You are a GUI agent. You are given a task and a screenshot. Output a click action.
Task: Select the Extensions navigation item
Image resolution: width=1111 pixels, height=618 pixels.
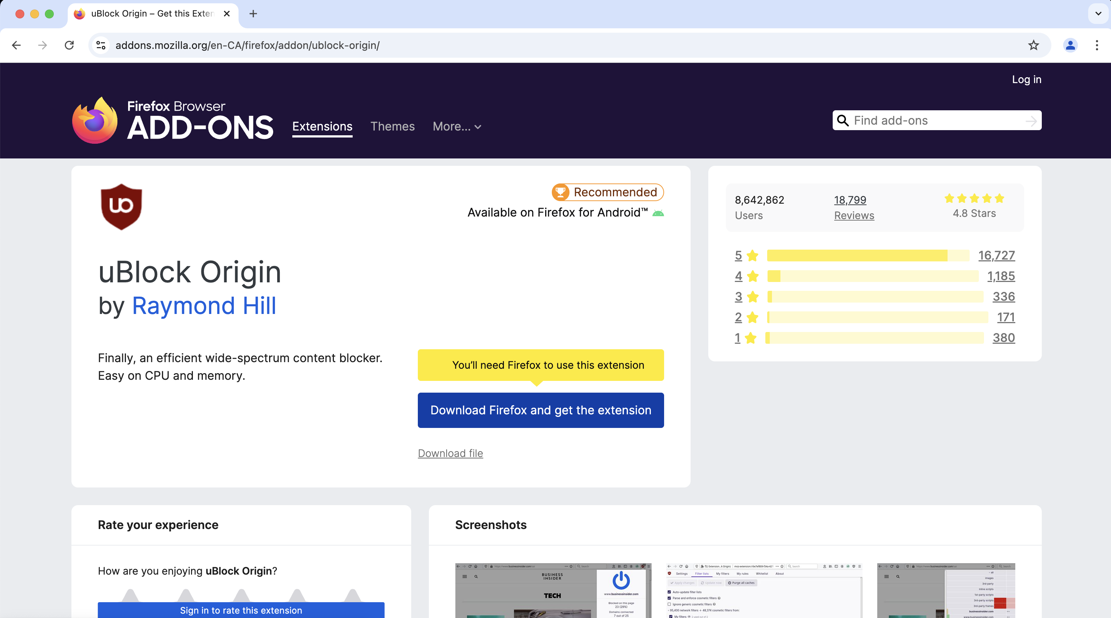pyautogui.click(x=322, y=126)
